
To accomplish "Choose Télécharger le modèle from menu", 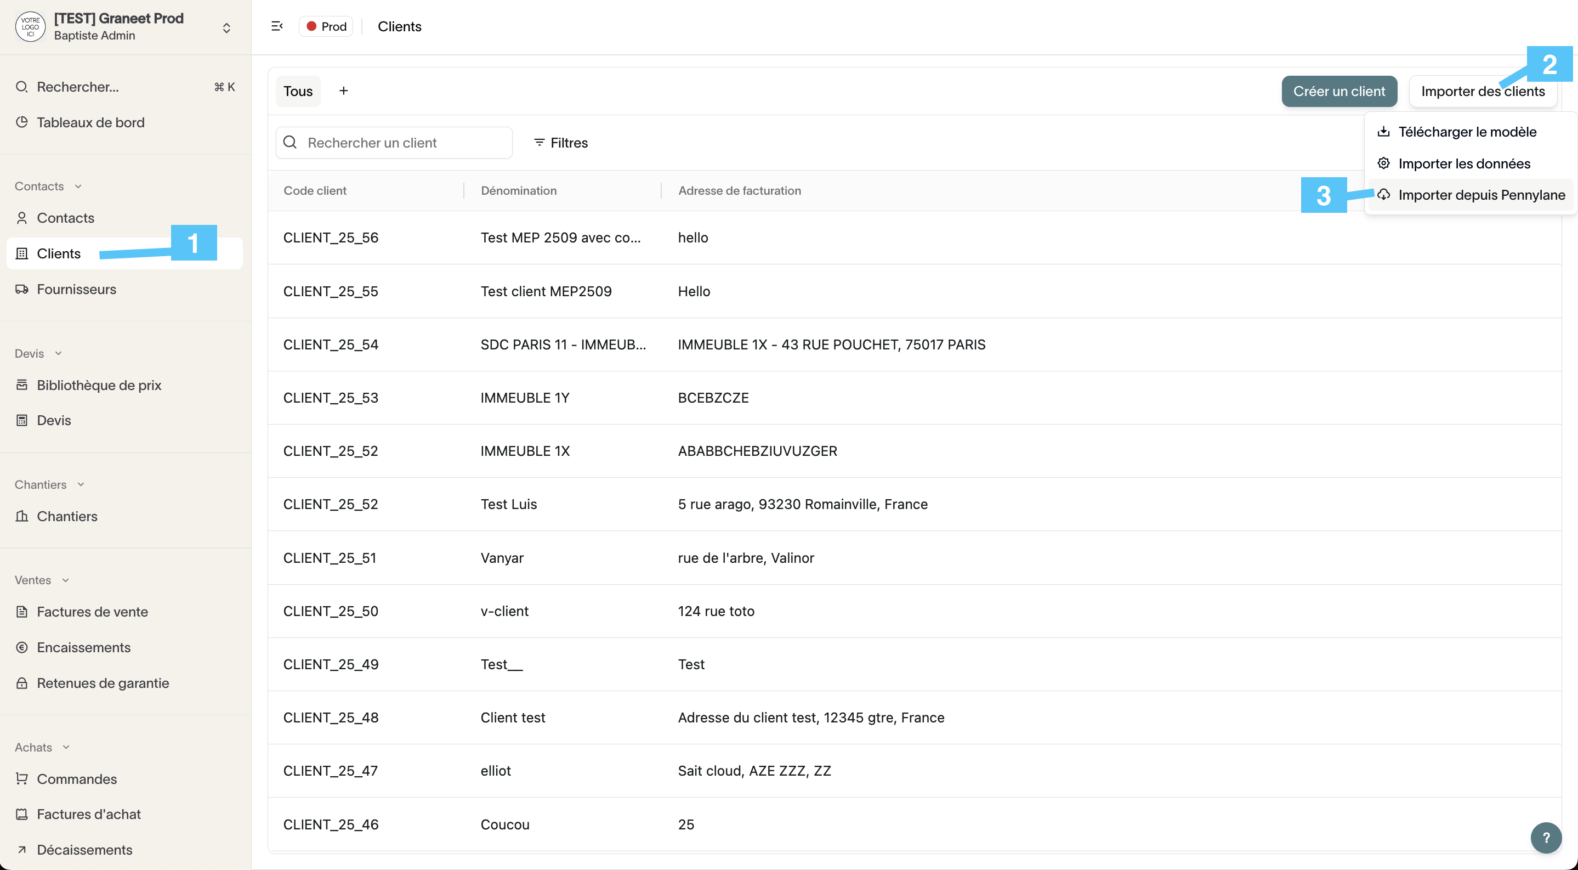I will click(x=1467, y=132).
